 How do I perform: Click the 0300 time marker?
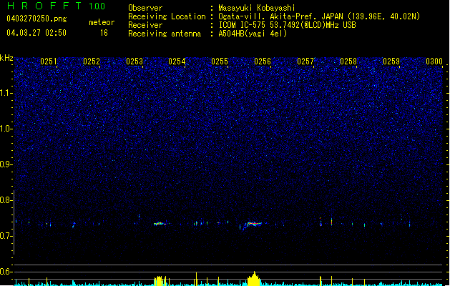tap(434, 61)
